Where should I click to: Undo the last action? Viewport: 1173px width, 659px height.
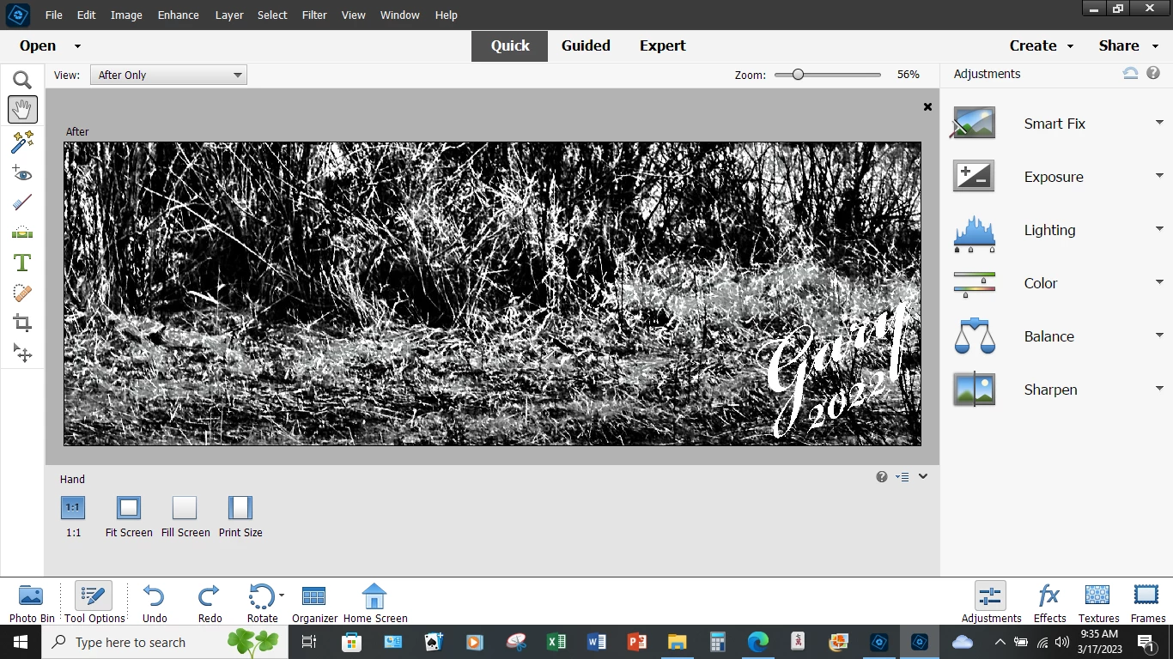coord(155,602)
